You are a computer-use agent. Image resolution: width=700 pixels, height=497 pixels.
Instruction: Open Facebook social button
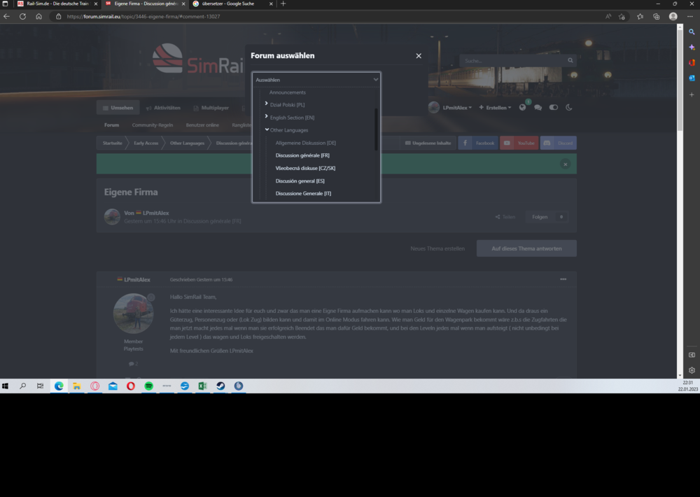point(478,143)
